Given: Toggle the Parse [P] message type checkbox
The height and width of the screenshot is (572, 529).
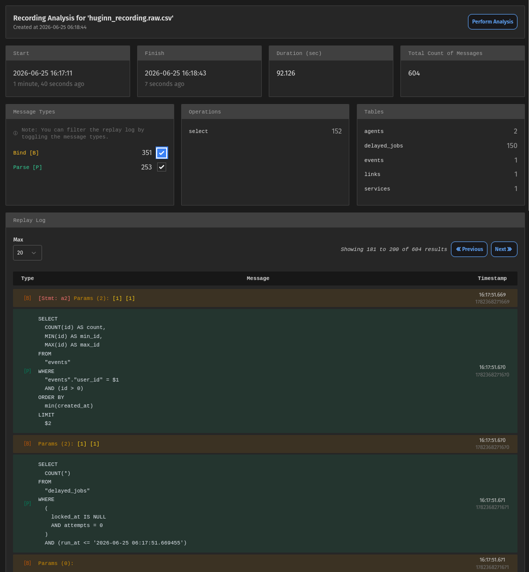Looking at the screenshot, I should point(161,167).
